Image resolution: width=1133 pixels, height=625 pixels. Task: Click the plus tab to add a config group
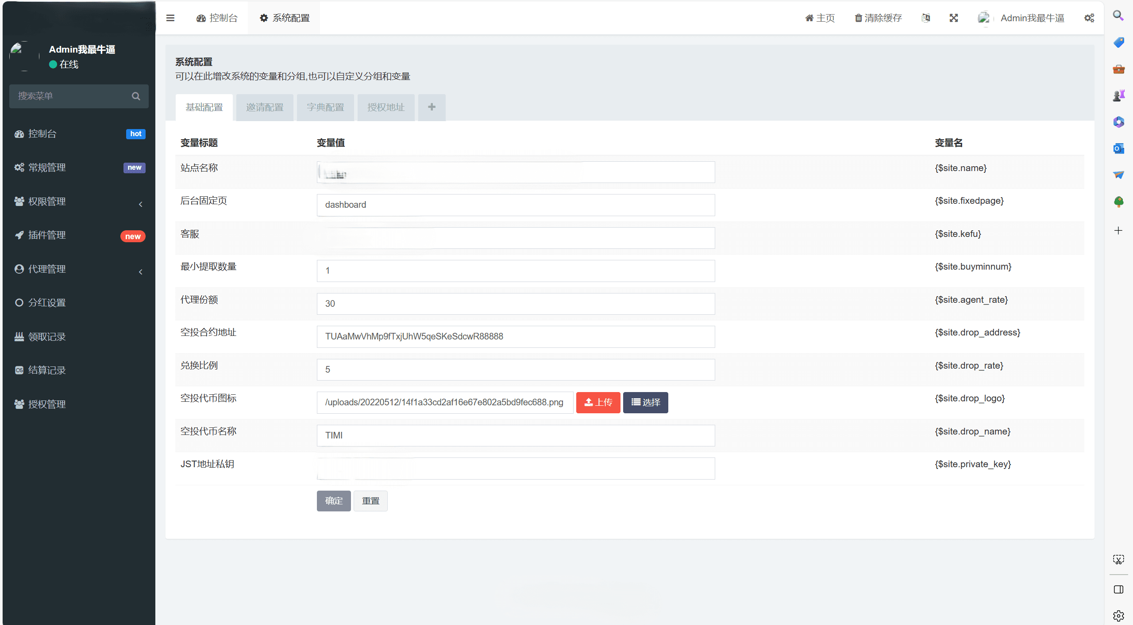tap(432, 107)
